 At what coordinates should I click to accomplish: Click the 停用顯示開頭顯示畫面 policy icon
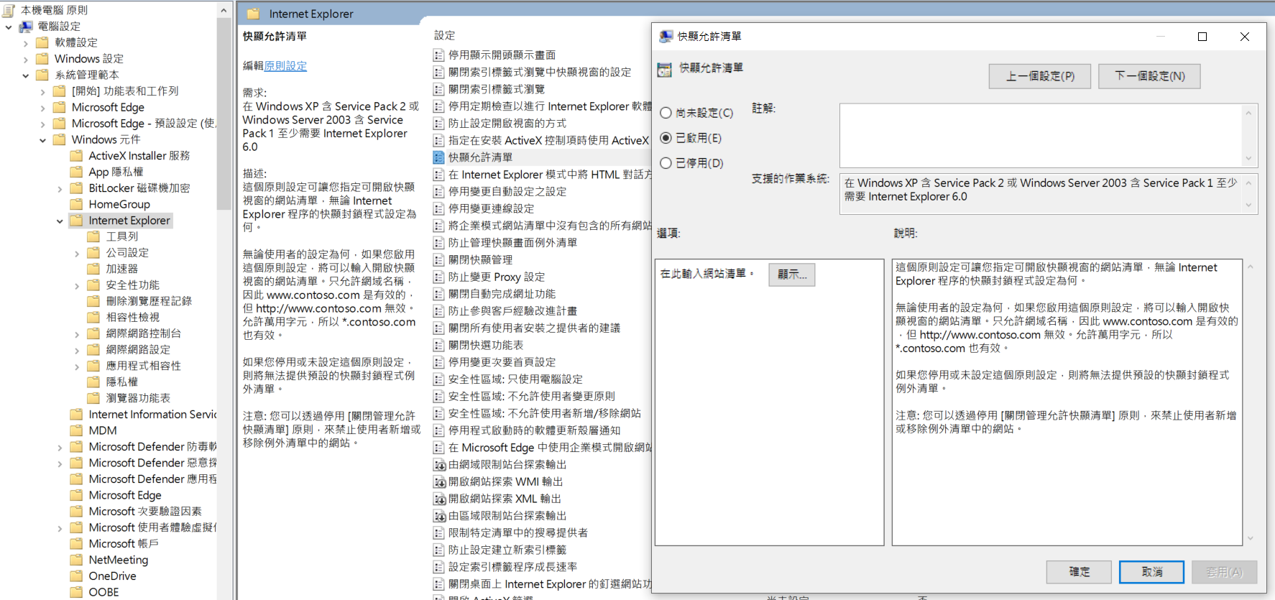tap(439, 55)
